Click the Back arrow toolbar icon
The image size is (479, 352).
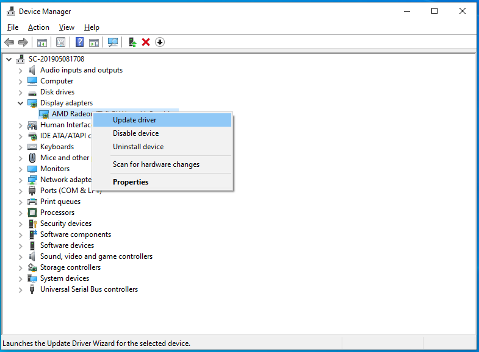(x=9, y=42)
